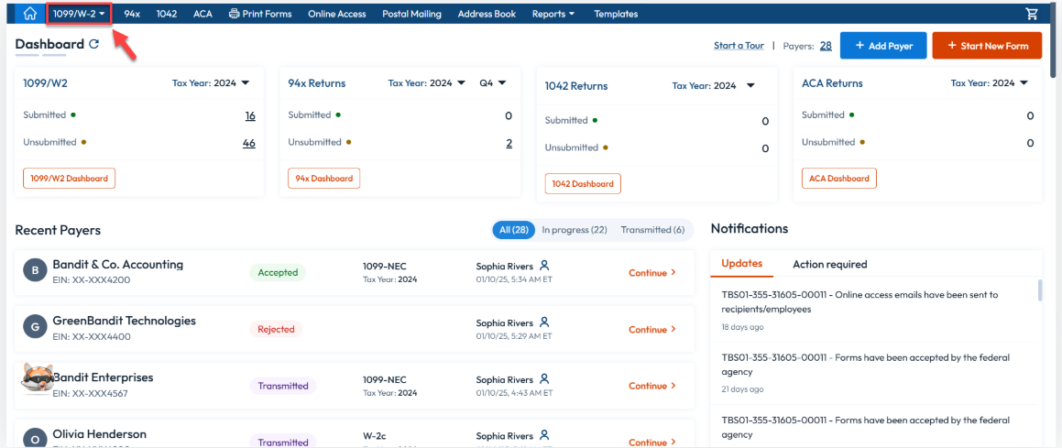Select the All (28) payers filter
The image size is (1062, 448).
513,230
